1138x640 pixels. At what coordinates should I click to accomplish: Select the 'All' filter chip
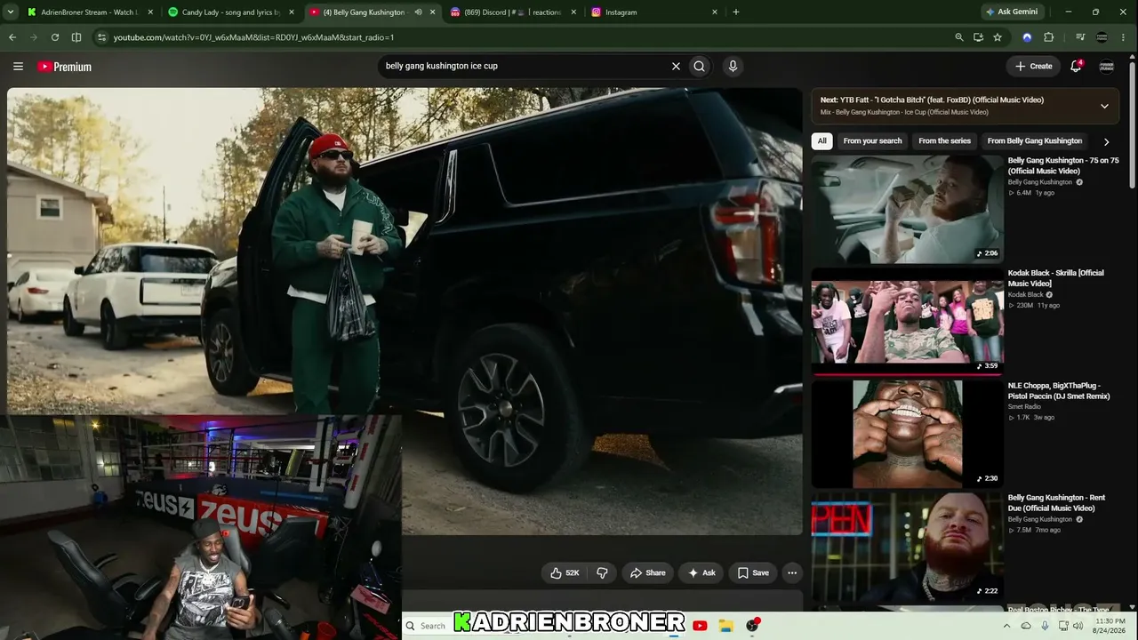pos(822,141)
